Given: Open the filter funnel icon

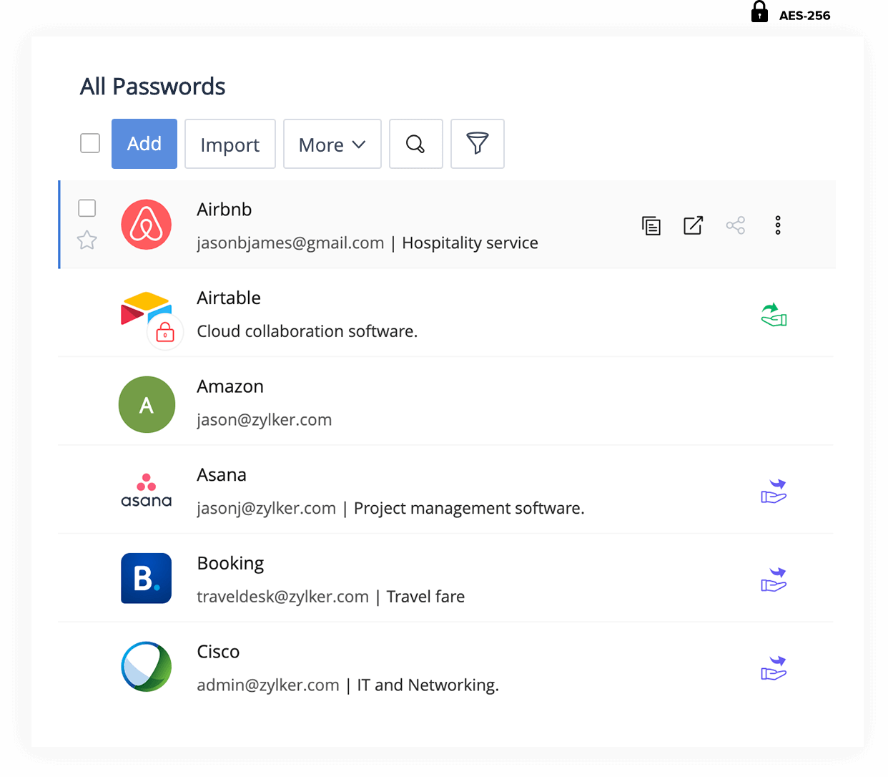Looking at the screenshot, I should [x=477, y=144].
